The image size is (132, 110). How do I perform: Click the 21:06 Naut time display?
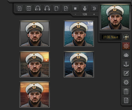[110, 37]
